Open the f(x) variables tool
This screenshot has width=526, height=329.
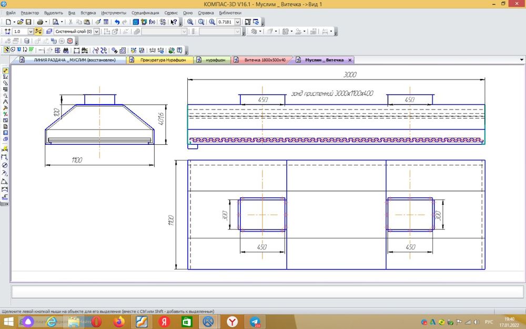coord(153,22)
